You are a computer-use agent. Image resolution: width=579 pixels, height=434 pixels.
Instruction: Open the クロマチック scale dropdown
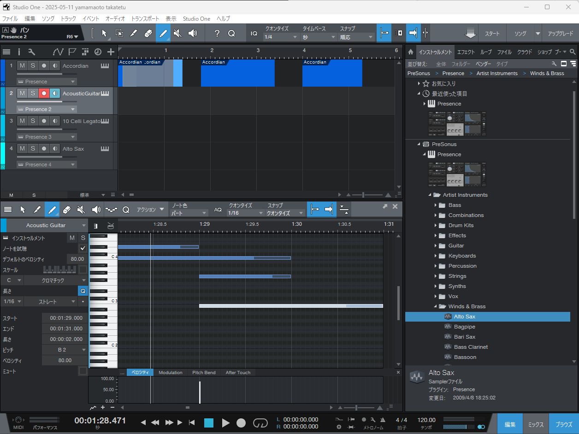click(55, 280)
